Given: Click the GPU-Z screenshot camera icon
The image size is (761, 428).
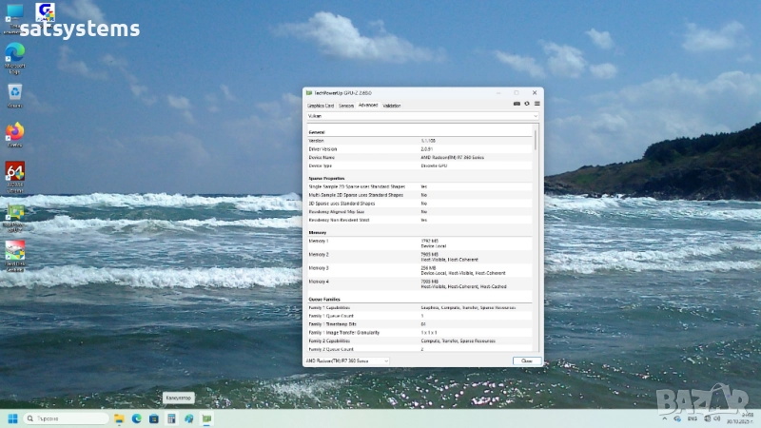Looking at the screenshot, I should (x=517, y=104).
